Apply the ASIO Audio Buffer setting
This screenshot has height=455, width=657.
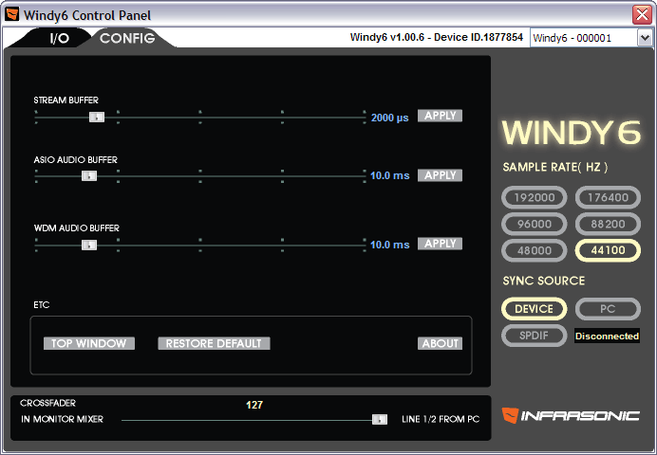pos(440,175)
